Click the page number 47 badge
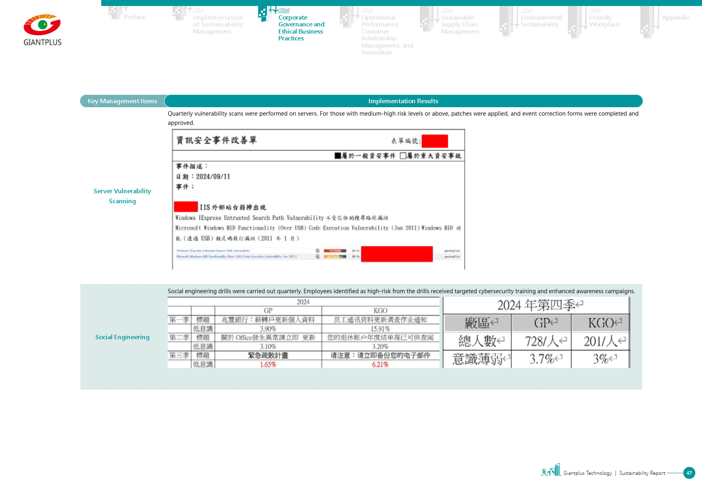This screenshot has height=496, width=702. tap(689, 473)
